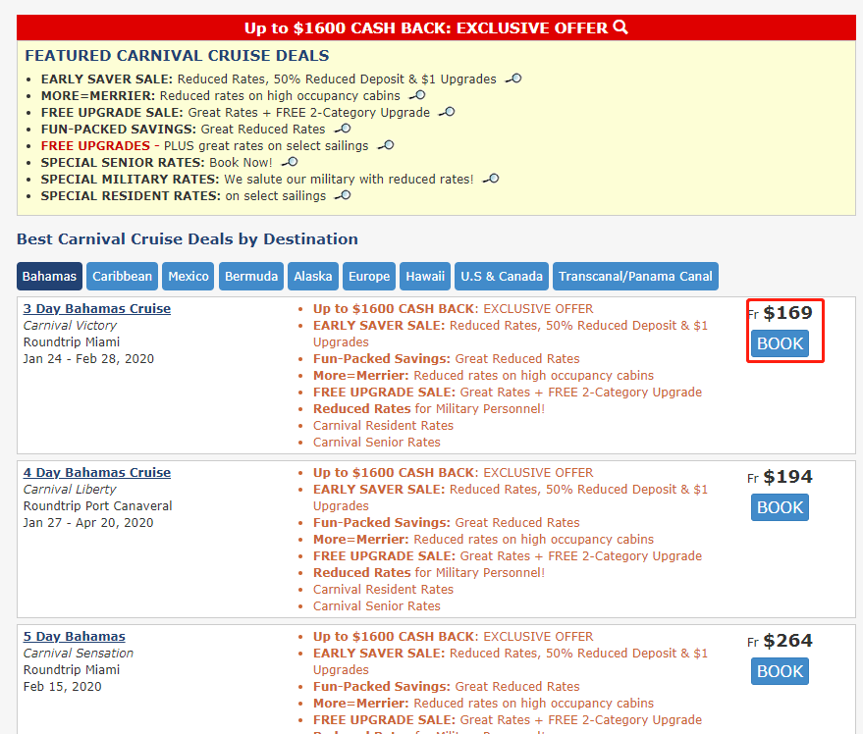The image size is (863, 734).
Task: Switch to the Europe tab
Action: pos(369,276)
